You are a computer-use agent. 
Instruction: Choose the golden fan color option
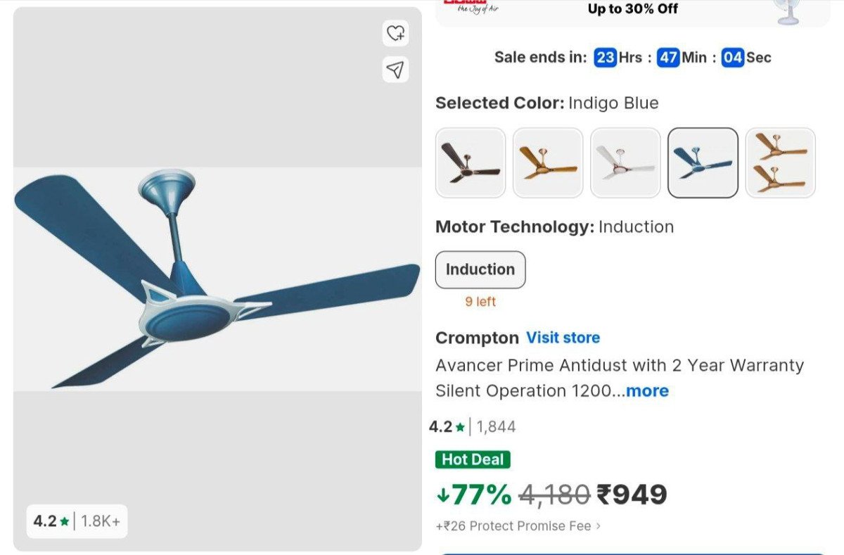tap(547, 162)
